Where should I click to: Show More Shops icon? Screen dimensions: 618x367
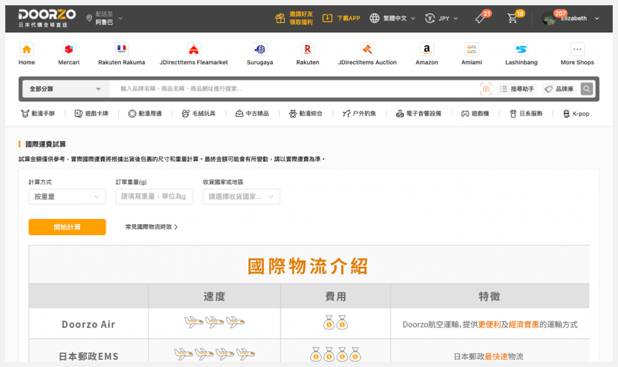tap(578, 50)
